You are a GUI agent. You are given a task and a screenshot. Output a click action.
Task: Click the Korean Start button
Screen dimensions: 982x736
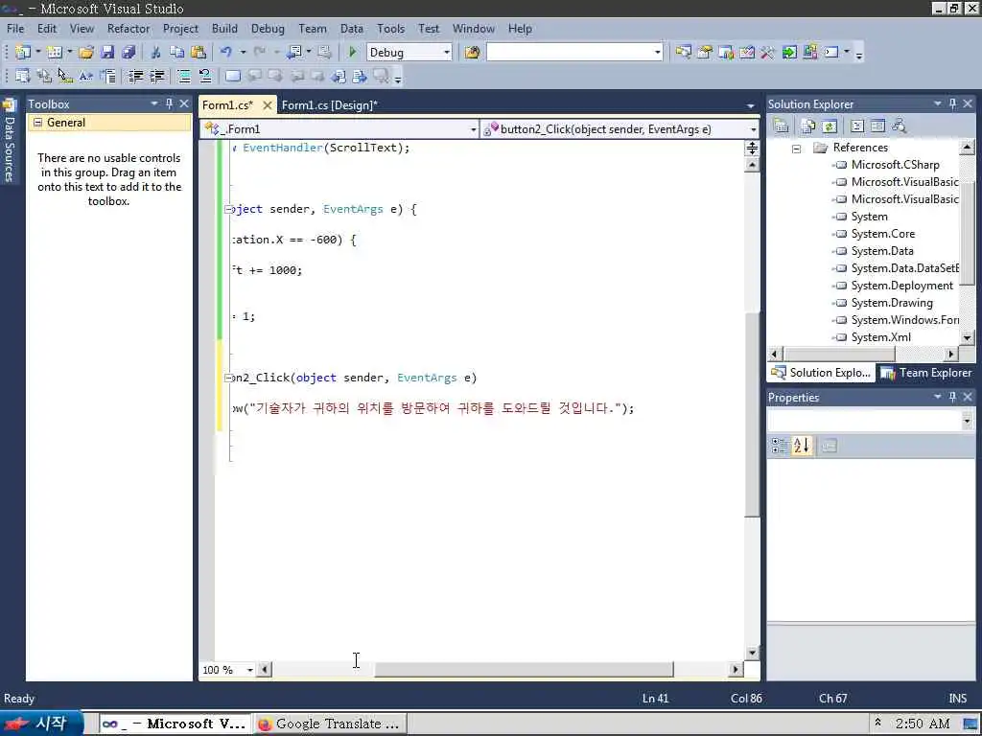click(41, 724)
